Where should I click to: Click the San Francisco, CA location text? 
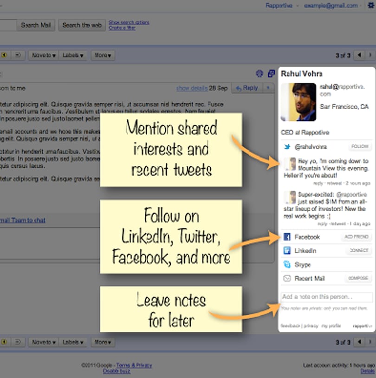[344, 106]
